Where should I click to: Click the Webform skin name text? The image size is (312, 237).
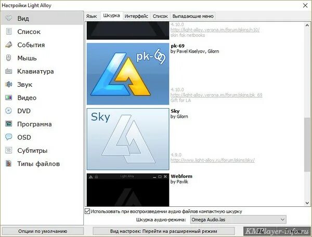[181, 176]
